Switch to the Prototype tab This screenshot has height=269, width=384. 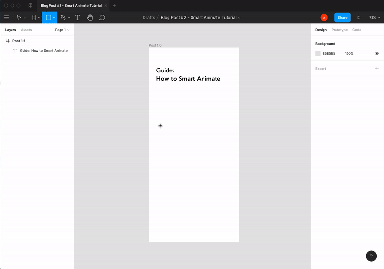339,30
